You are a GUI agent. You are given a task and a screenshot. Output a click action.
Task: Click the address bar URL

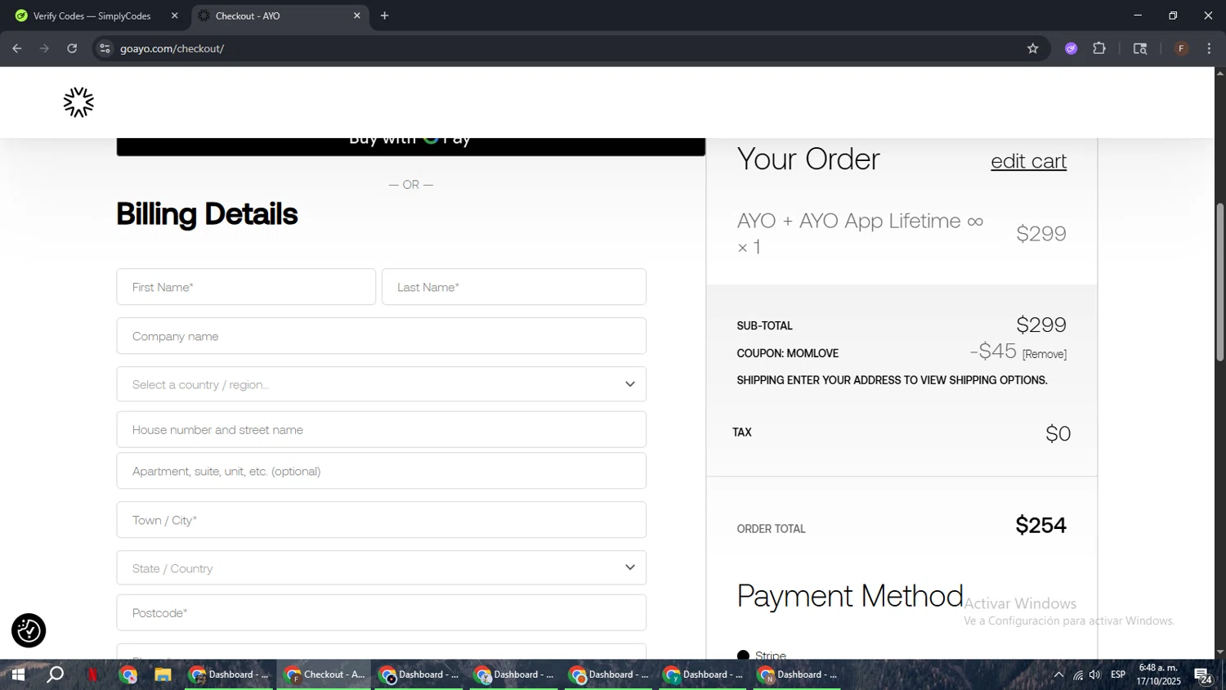pos(172,48)
